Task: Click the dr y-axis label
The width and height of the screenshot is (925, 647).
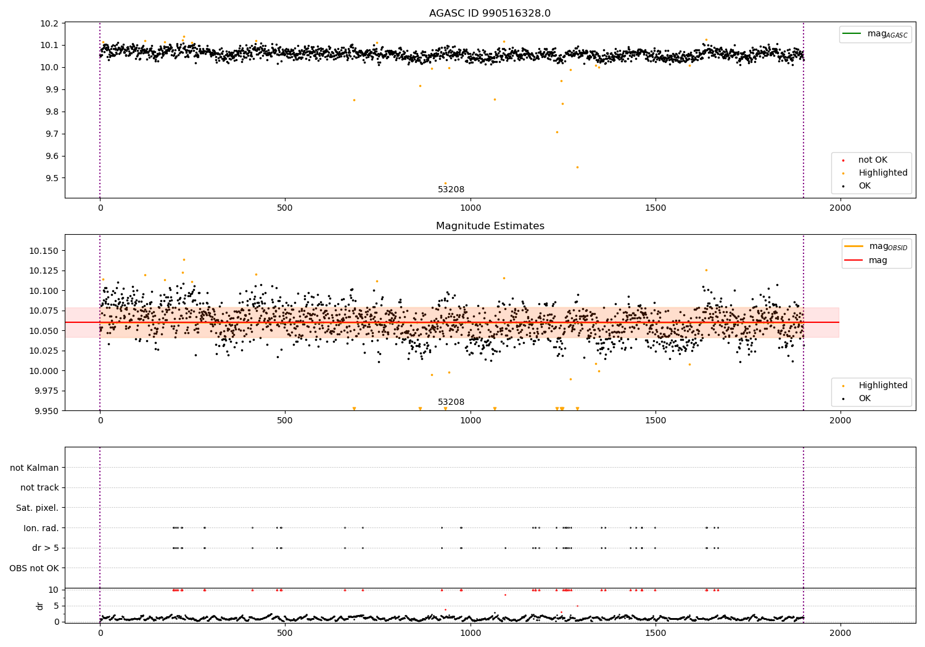Action: pos(40,606)
